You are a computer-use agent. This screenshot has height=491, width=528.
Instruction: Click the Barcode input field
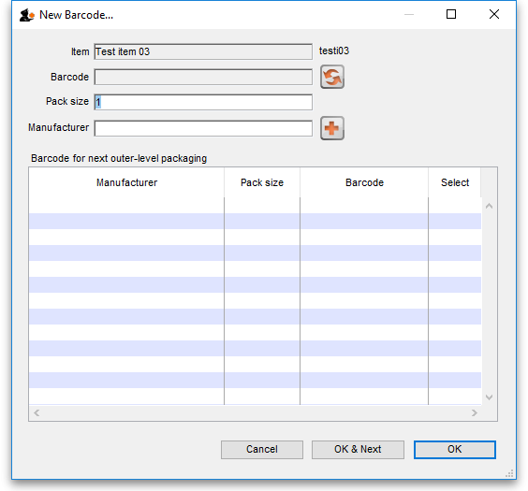[203, 77]
